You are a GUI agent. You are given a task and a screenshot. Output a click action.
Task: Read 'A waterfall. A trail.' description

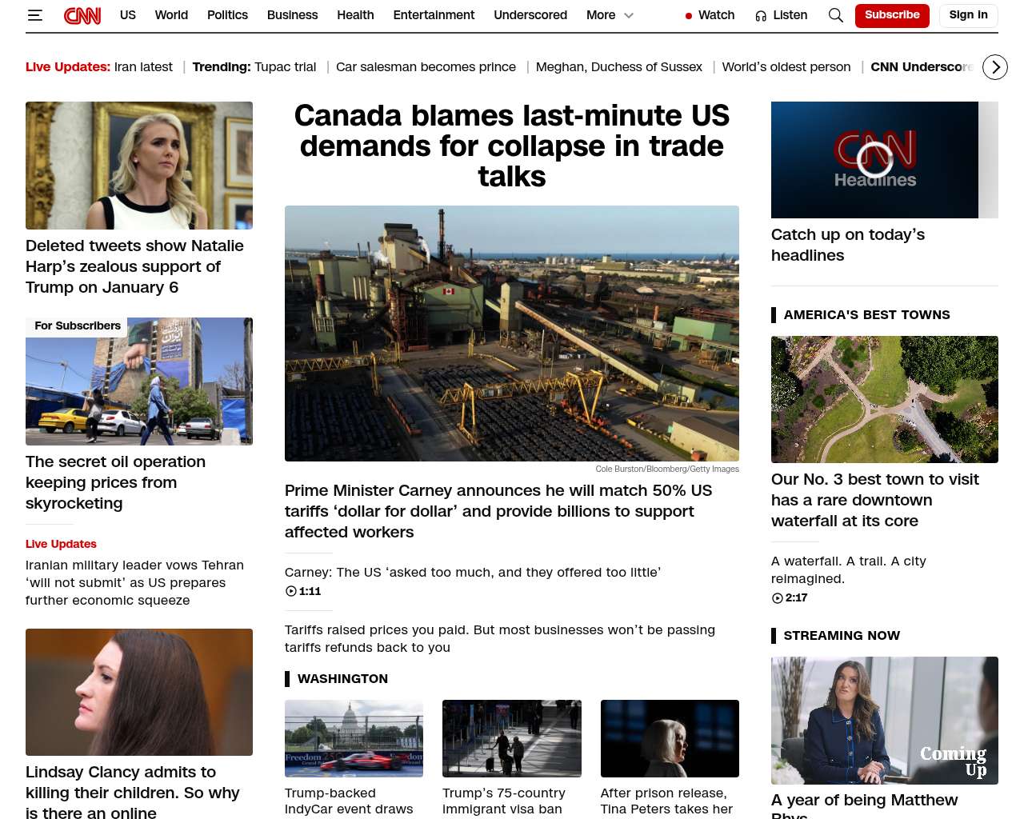pos(848,569)
